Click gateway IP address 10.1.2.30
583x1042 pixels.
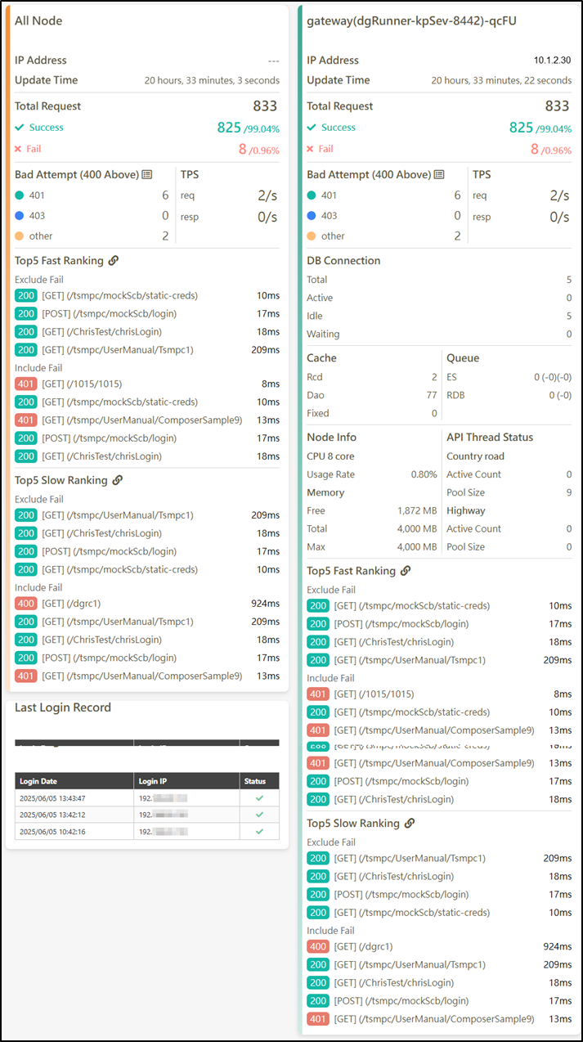coord(552,61)
